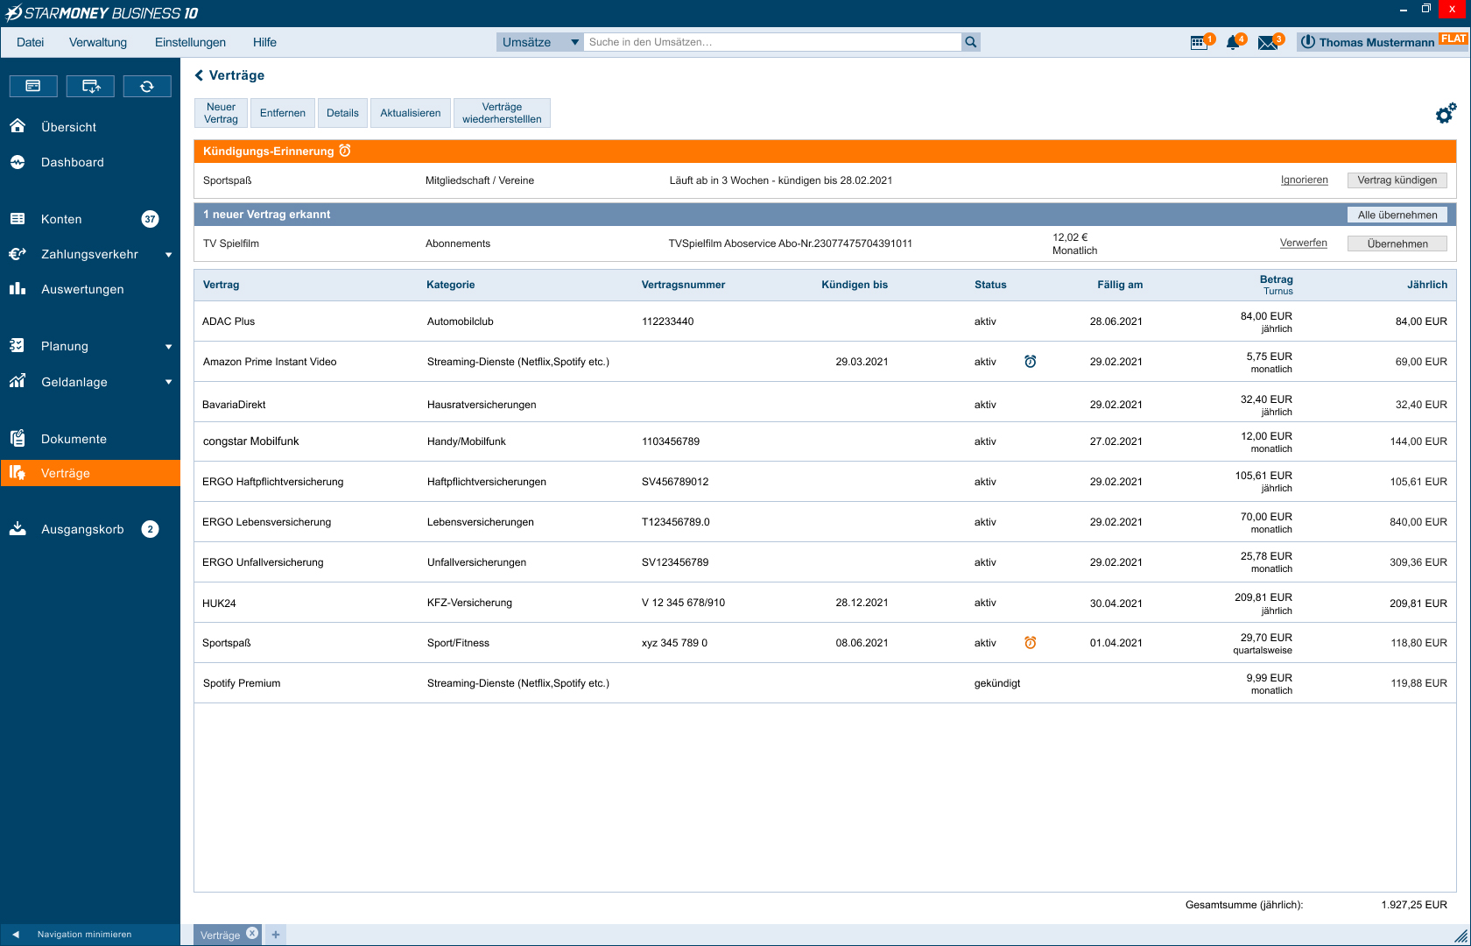Open the Einstellungen menu
The height and width of the screenshot is (946, 1471).
click(190, 42)
